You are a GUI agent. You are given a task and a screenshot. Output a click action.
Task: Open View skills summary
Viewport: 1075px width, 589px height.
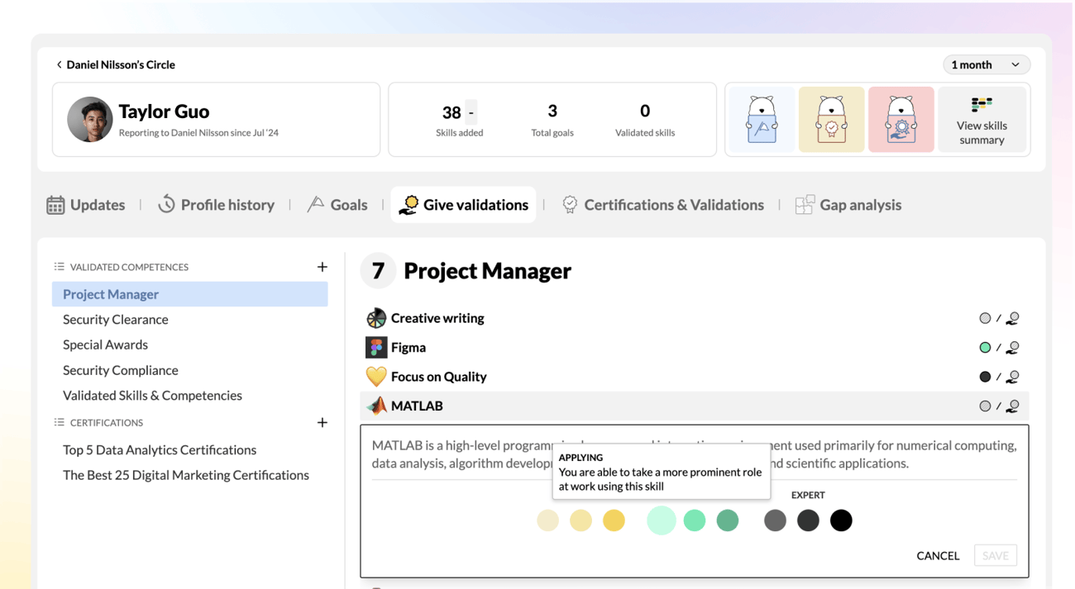(x=982, y=120)
